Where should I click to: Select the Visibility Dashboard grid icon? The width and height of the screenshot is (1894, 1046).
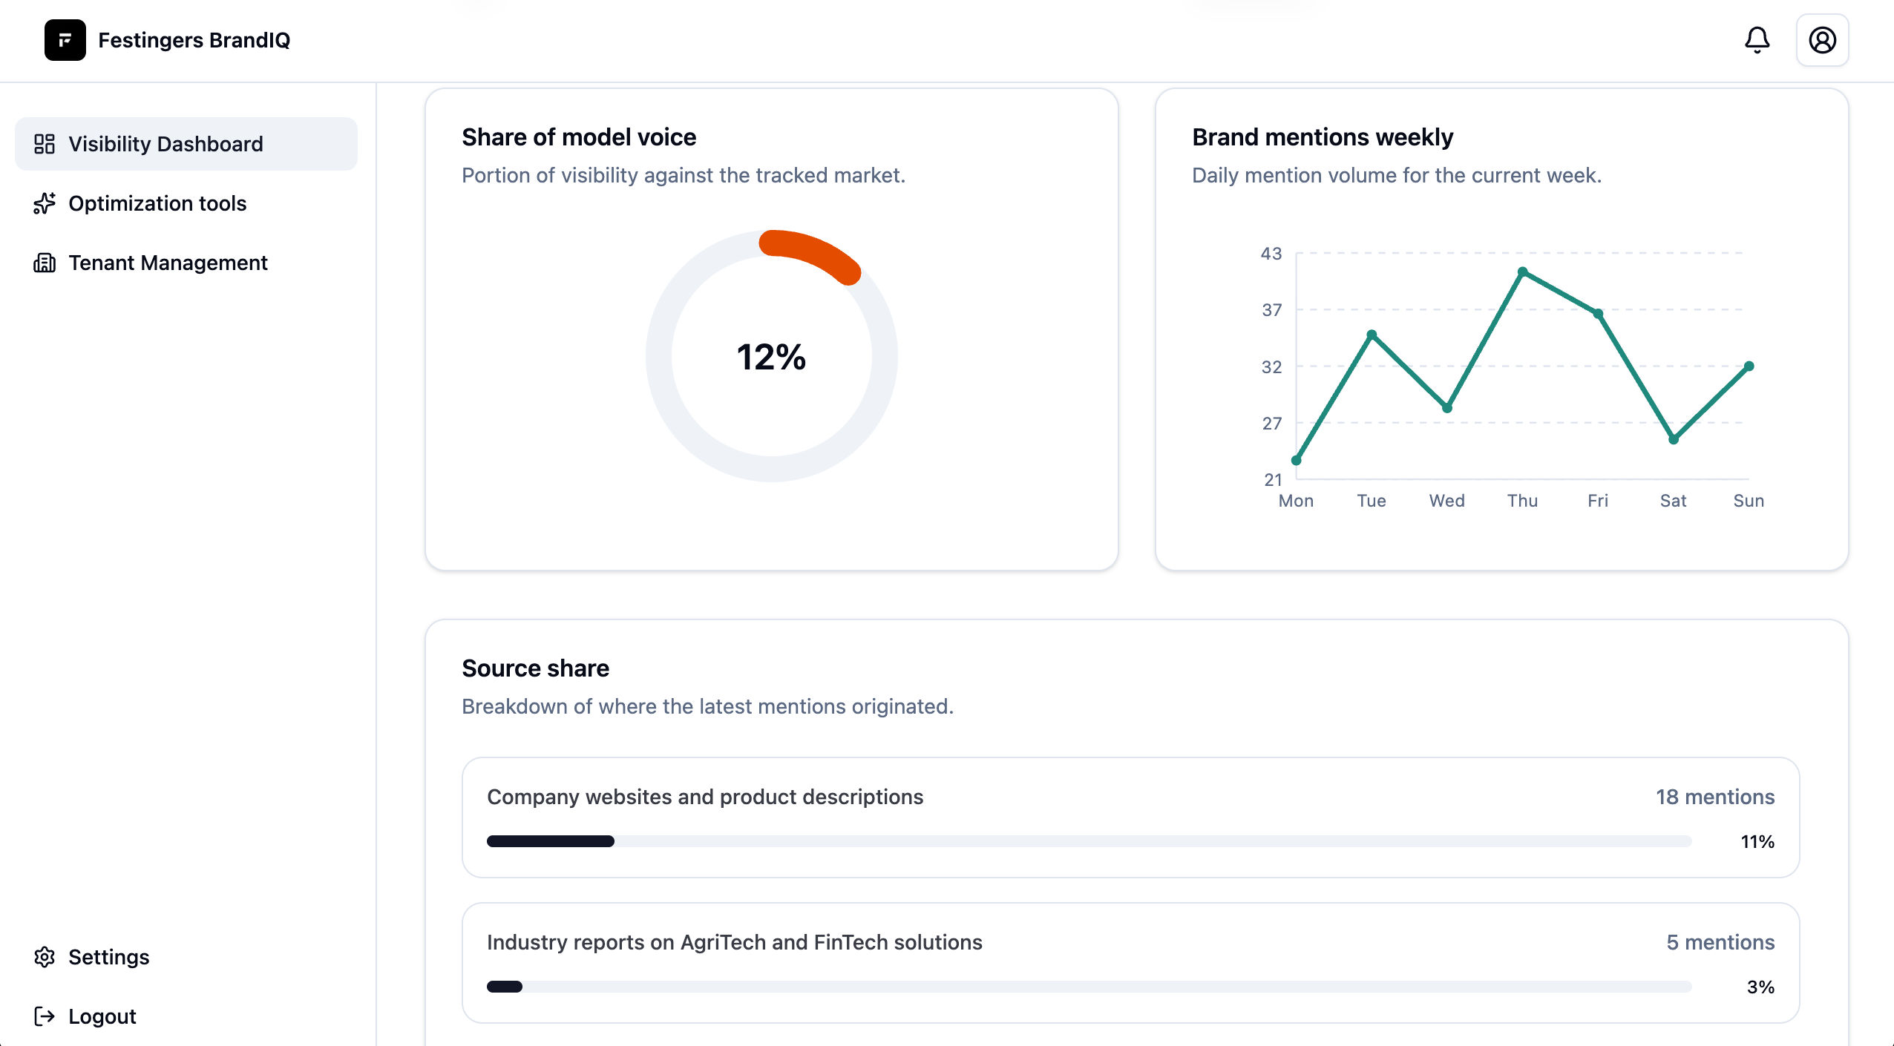click(45, 143)
